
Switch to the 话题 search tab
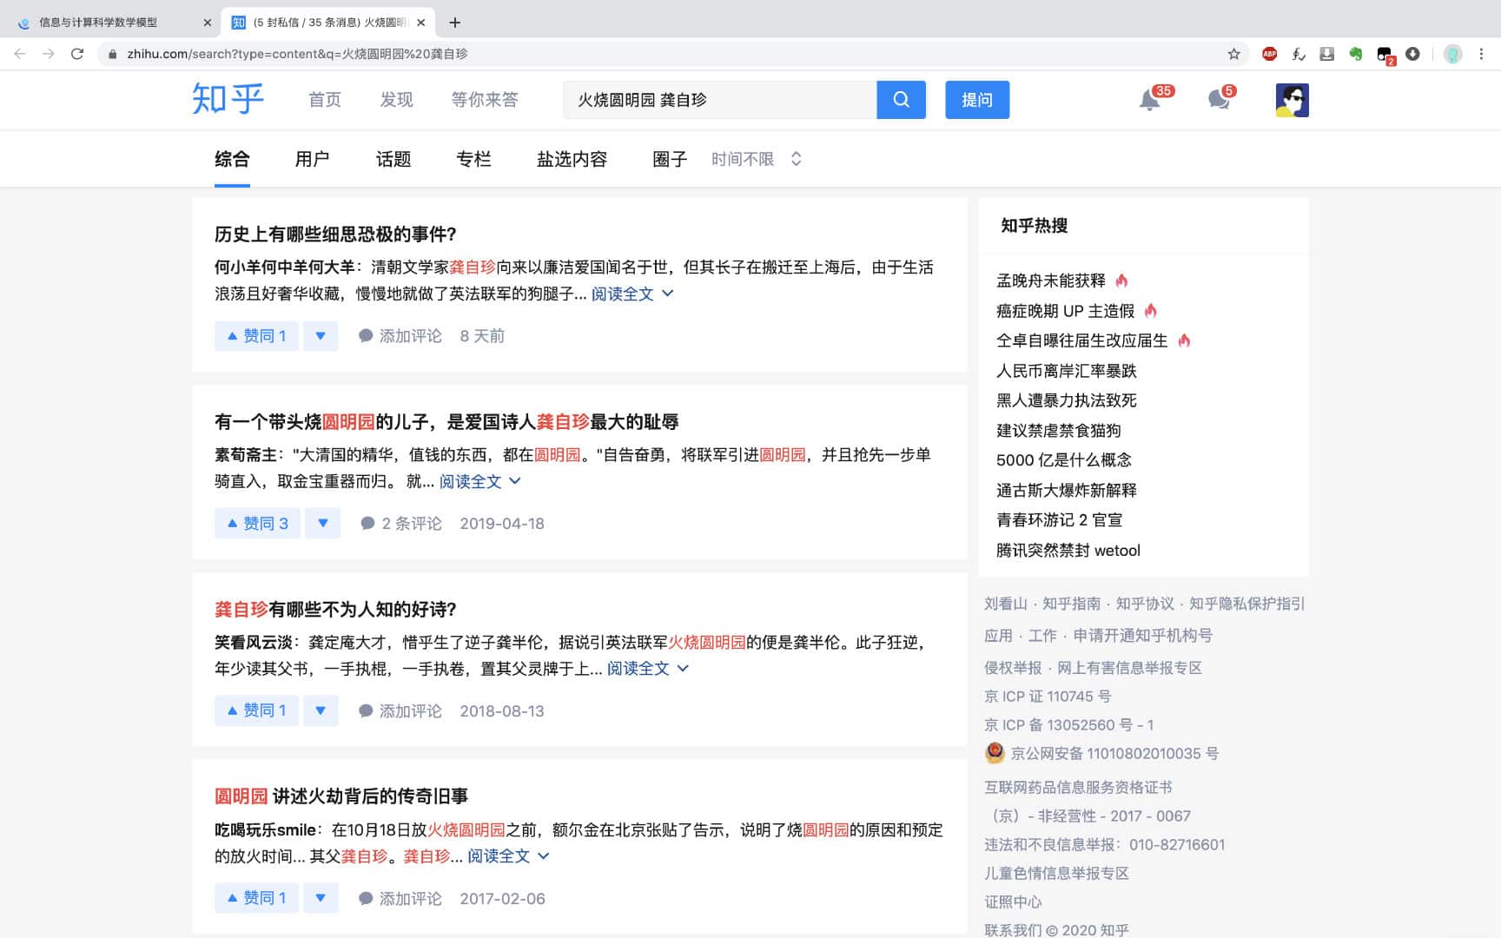[x=393, y=159]
